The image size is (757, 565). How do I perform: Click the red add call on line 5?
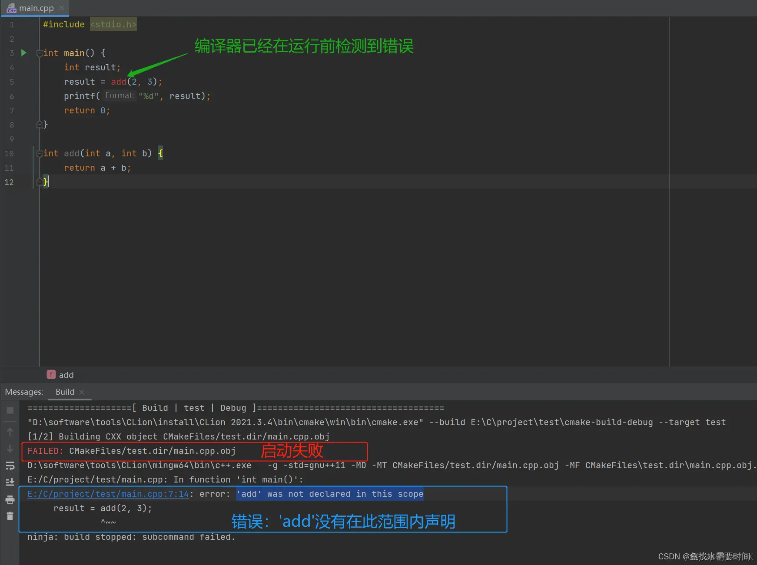pos(119,82)
